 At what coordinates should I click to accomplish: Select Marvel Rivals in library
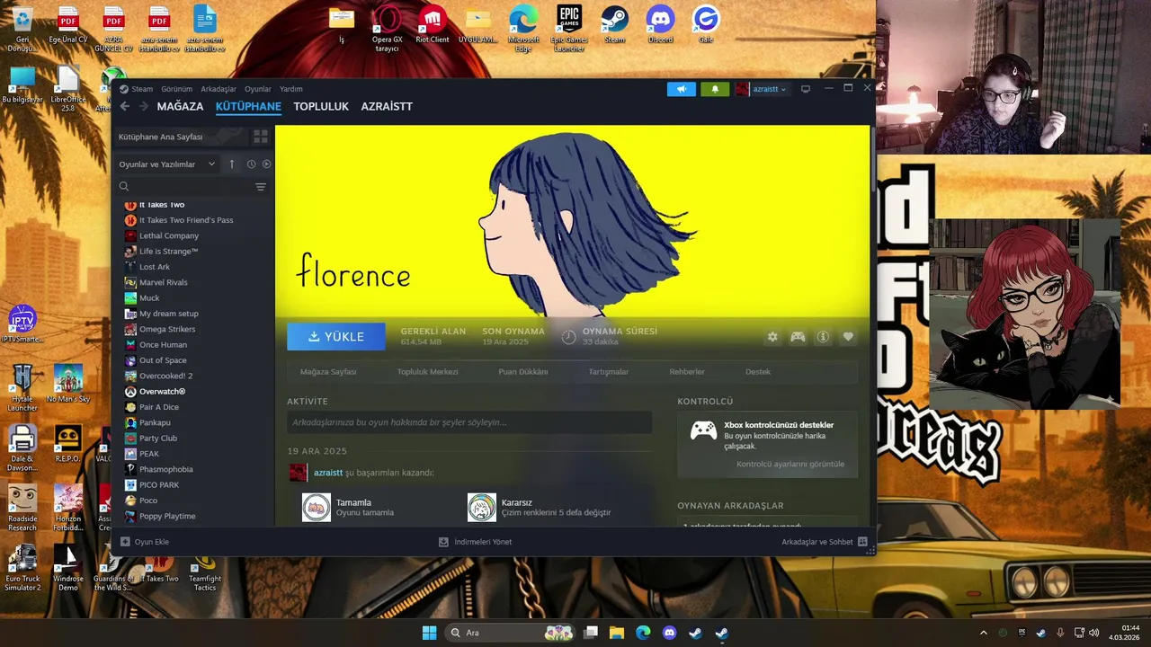point(164,282)
